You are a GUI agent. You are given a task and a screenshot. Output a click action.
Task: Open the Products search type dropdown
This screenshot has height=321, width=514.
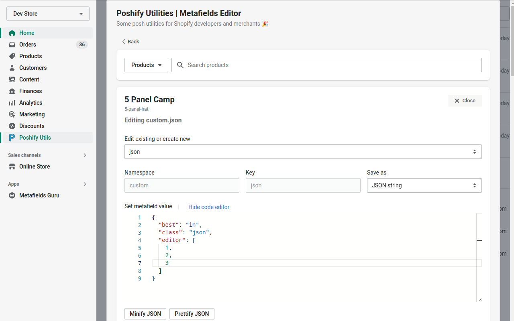[146, 65]
